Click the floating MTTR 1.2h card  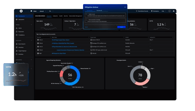click(x=16, y=74)
